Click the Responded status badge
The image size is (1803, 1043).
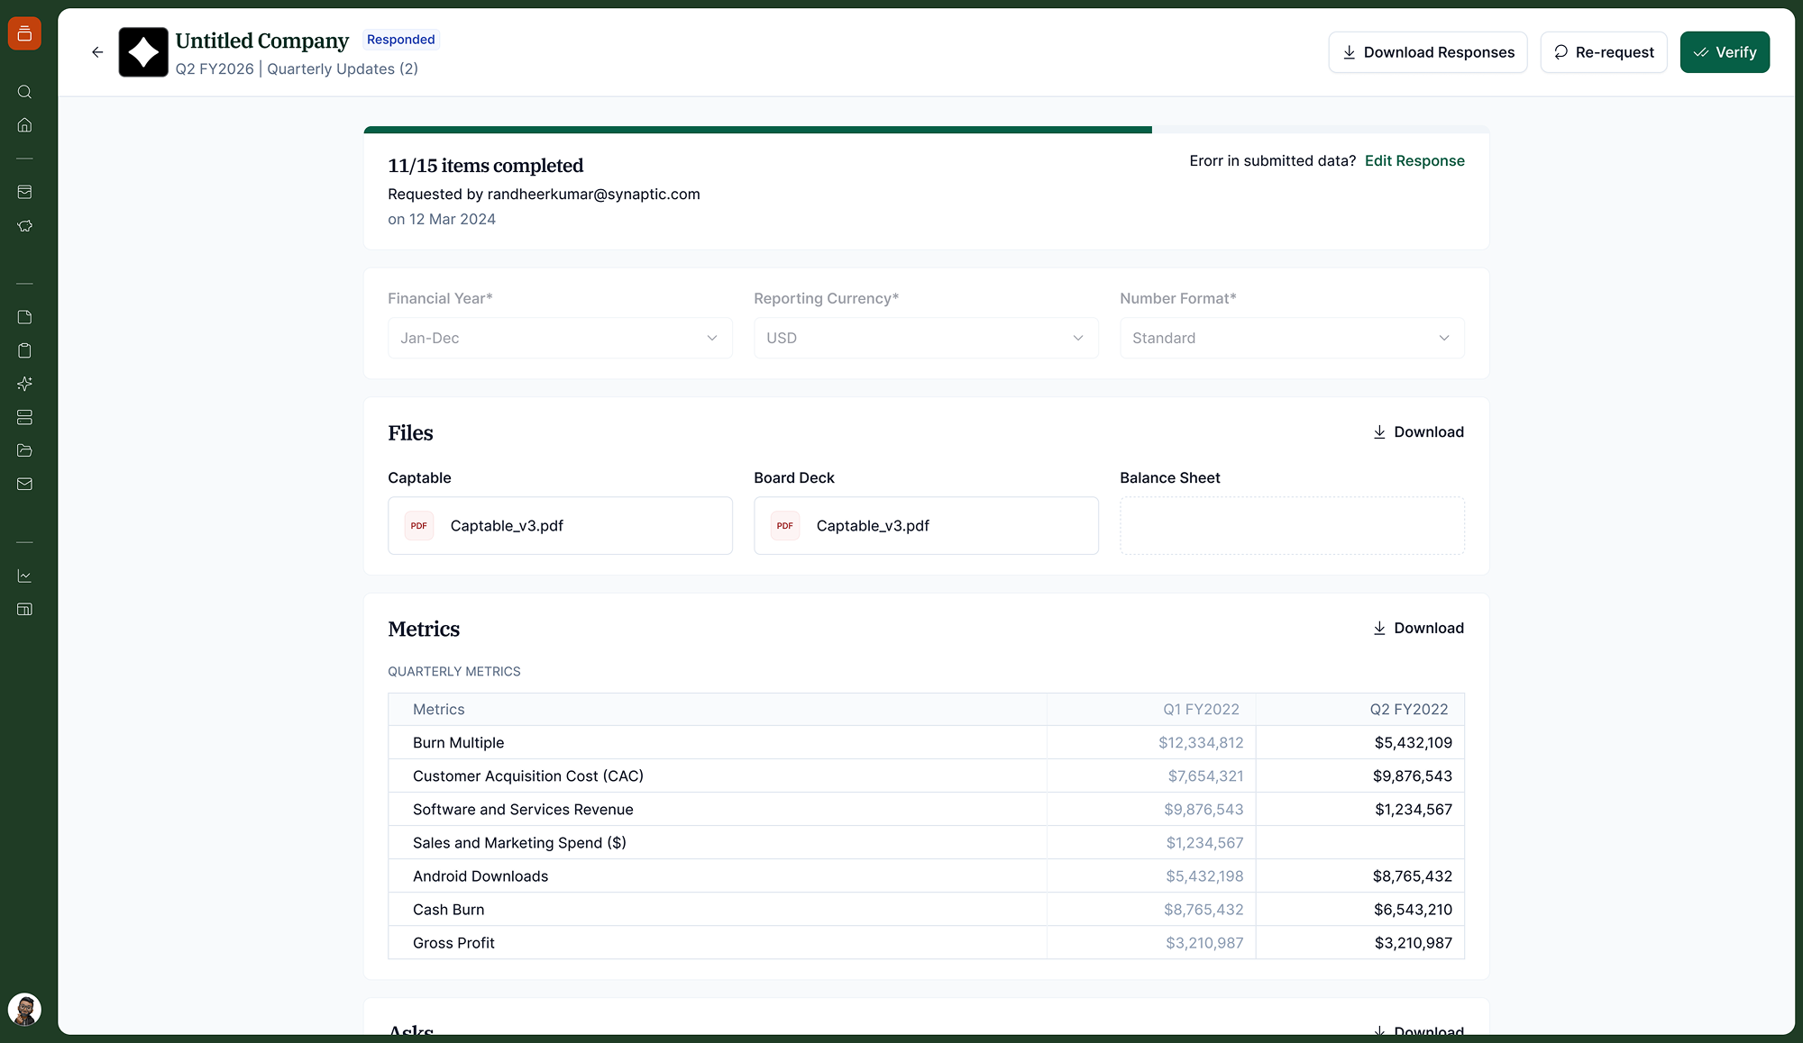click(x=401, y=40)
